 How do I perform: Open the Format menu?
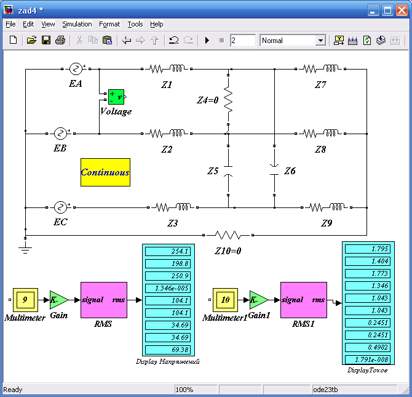point(109,24)
